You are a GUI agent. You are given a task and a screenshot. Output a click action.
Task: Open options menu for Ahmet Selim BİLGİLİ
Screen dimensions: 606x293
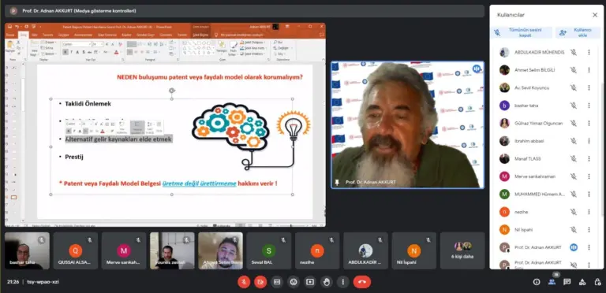[x=589, y=70]
